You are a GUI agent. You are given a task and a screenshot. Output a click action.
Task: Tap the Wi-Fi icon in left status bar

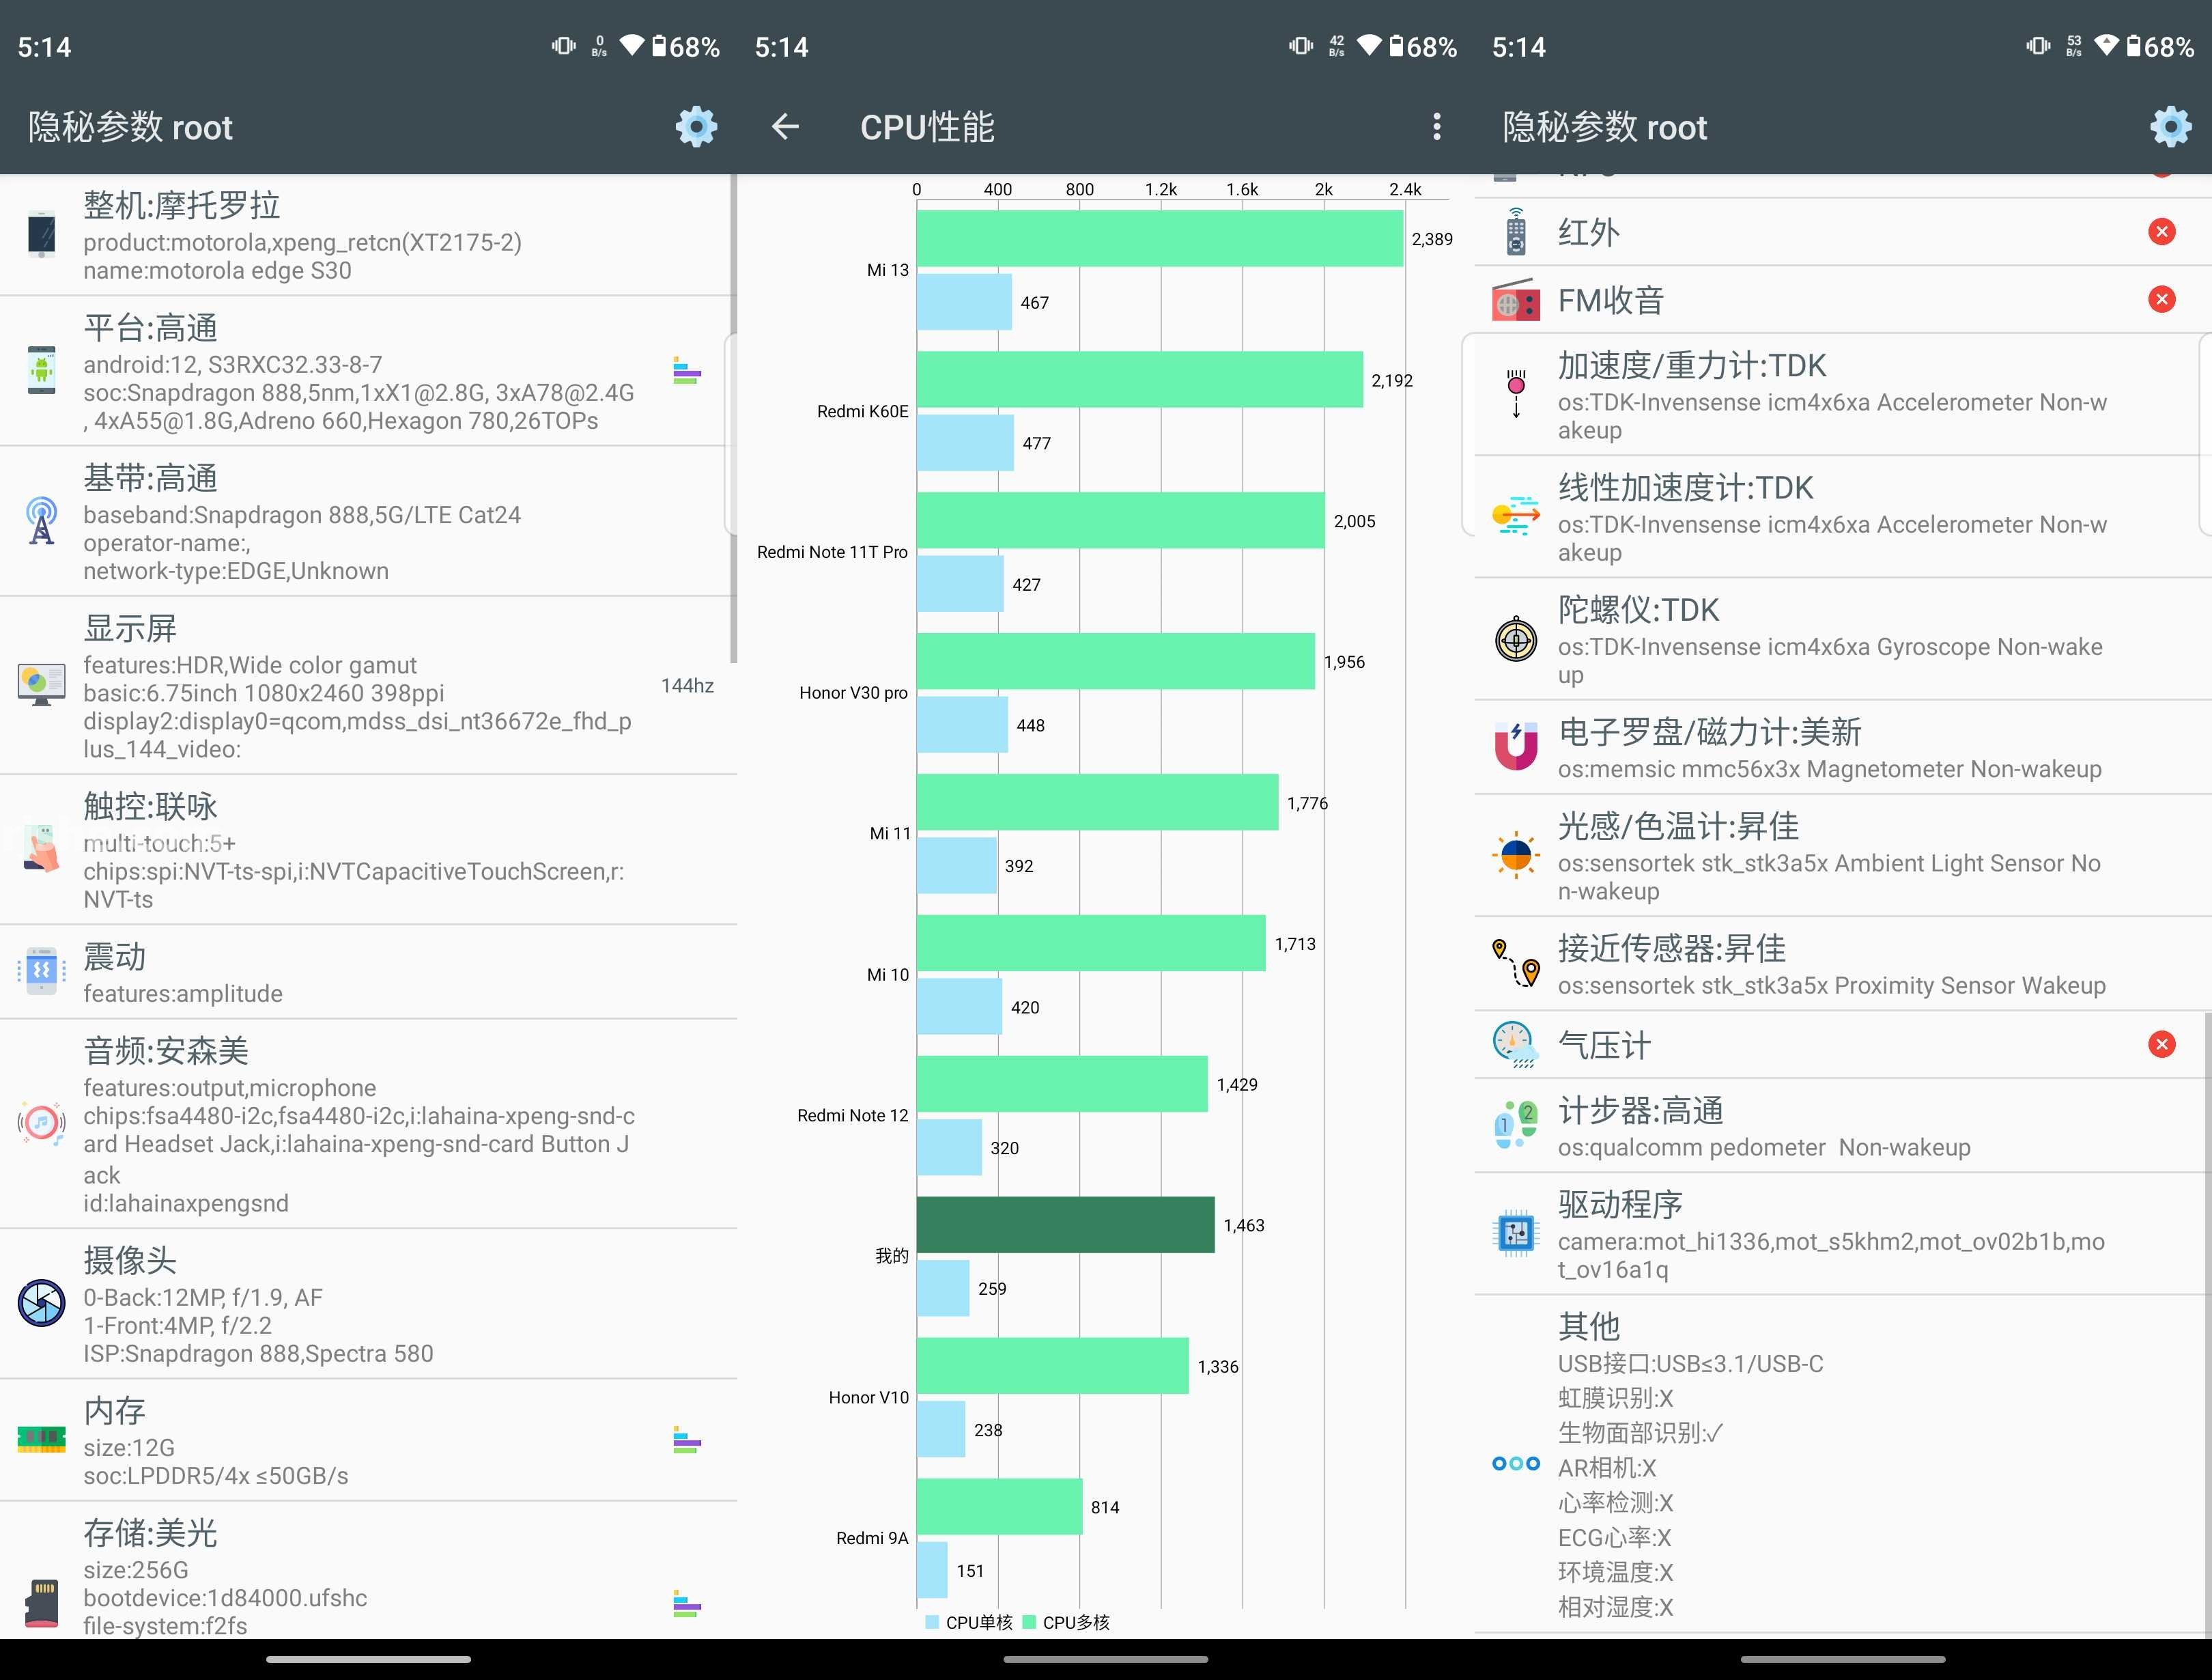click(x=632, y=45)
